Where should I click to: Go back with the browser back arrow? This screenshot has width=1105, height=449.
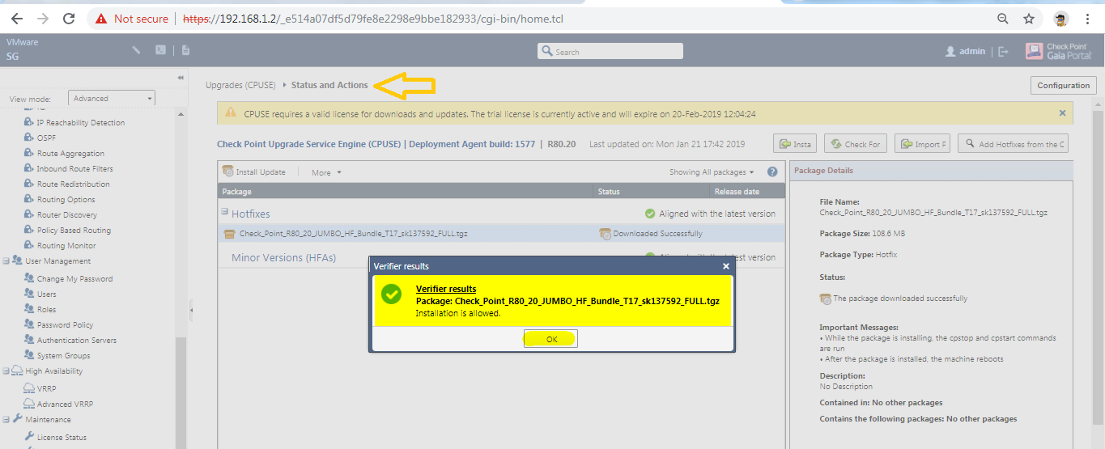pos(17,19)
